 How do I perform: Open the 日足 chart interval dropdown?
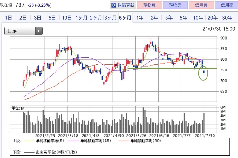point(24,31)
